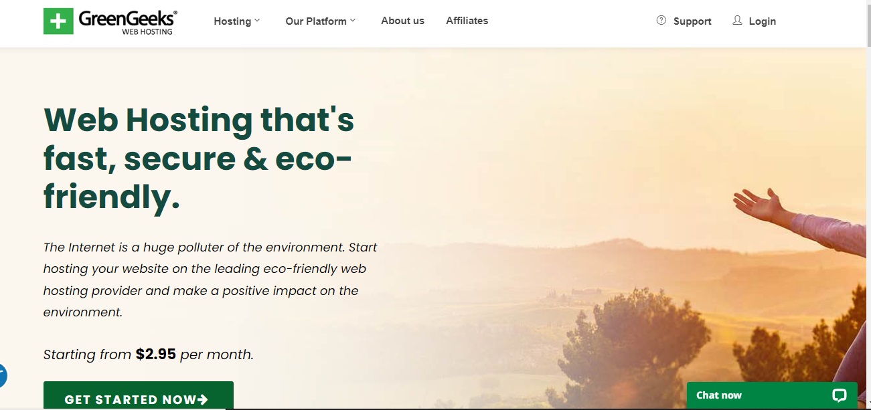Click the question mark icon beside Support

point(661,21)
